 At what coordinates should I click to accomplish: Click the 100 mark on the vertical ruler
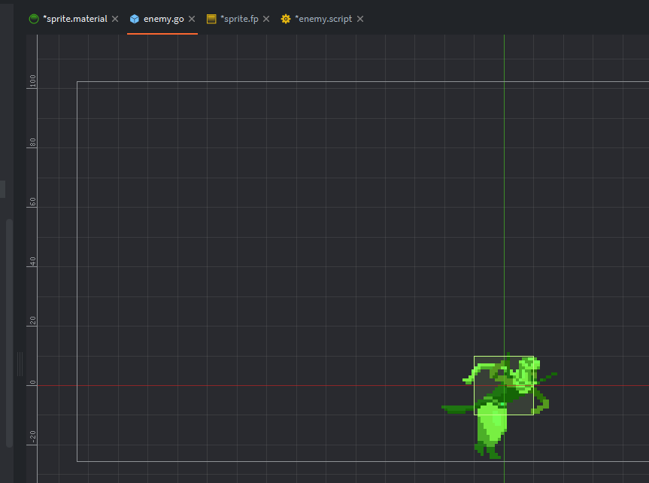32,81
